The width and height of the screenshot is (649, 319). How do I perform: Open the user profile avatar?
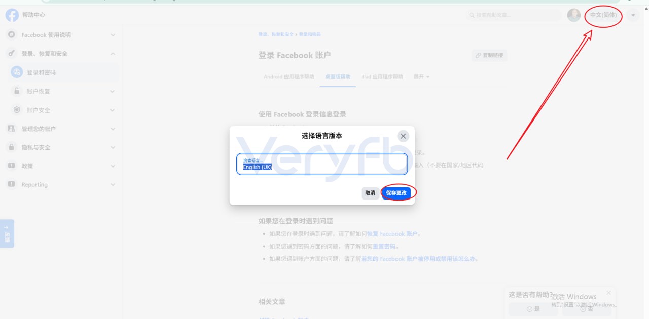(x=574, y=15)
